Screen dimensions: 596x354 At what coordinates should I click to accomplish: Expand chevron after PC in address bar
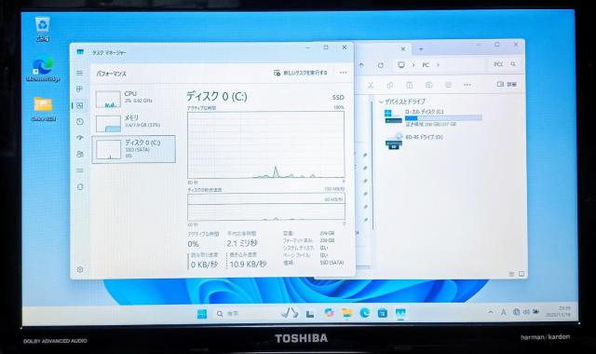pos(438,65)
